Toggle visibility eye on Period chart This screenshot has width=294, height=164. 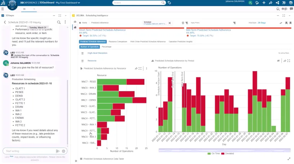pyautogui.click(x=278, y=61)
